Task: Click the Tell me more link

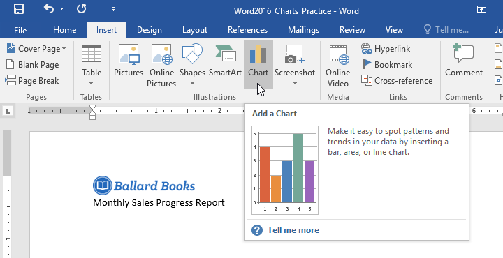Action: tap(293, 230)
